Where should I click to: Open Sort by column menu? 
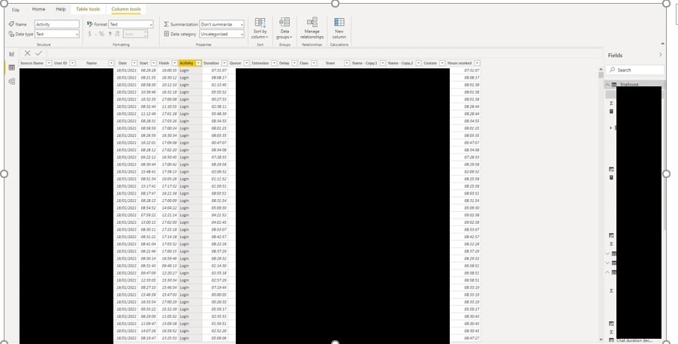pyautogui.click(x=260, y=29)
